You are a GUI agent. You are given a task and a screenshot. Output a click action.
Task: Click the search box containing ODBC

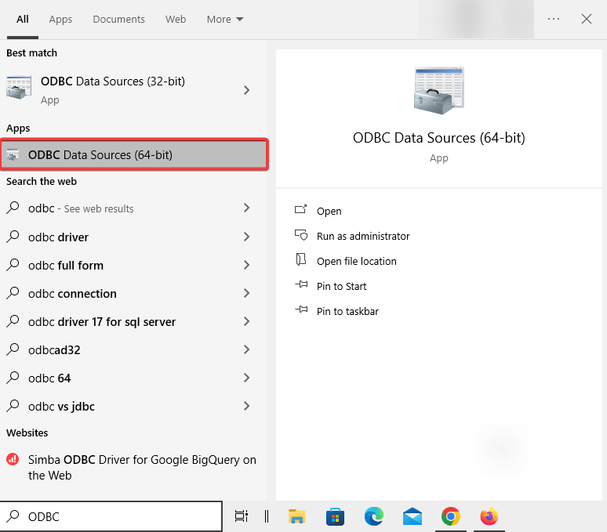[111, 516]
